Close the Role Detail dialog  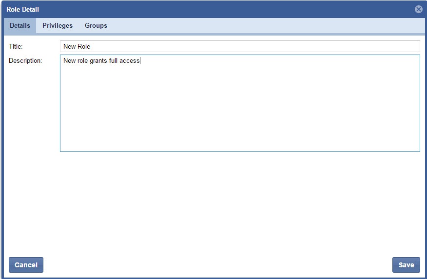[418, 9]
